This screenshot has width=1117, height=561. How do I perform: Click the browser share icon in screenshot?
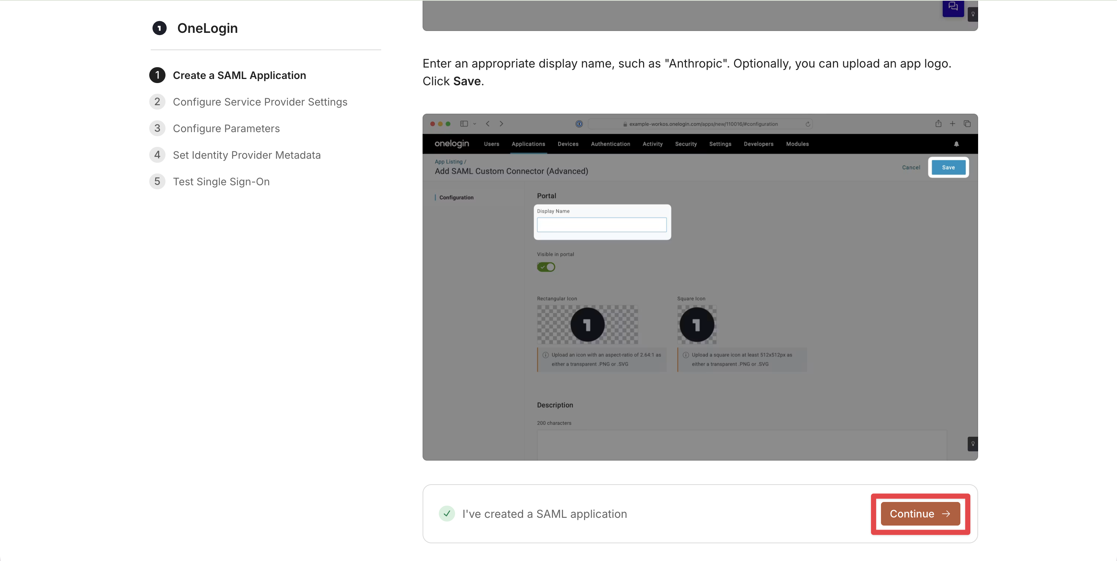pyautogui.click(x=938, y=124)
